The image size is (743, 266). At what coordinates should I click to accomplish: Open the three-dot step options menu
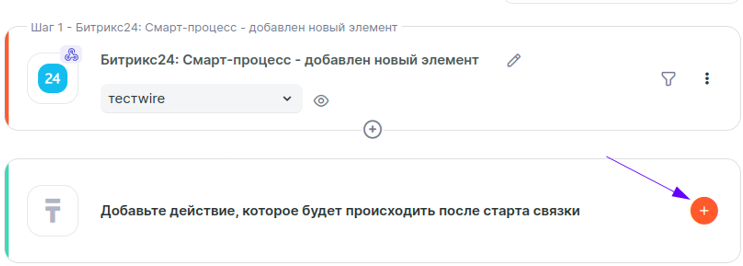[707, 79]
